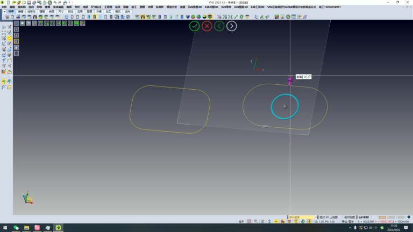Click the LAYER0 layer button
The image size is (413, 232).
point(364,218)
